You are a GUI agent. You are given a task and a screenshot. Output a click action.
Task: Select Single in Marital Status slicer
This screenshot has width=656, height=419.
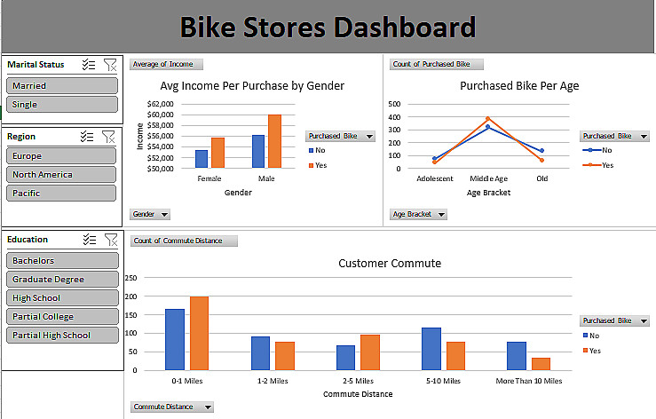point(62,105)
